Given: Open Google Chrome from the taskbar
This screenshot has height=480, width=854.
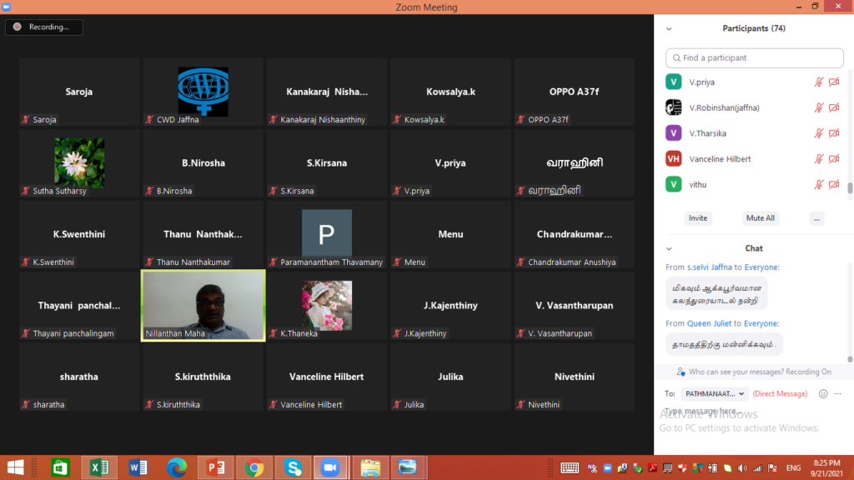Looking at the screenshot, I should coord(254,467).
